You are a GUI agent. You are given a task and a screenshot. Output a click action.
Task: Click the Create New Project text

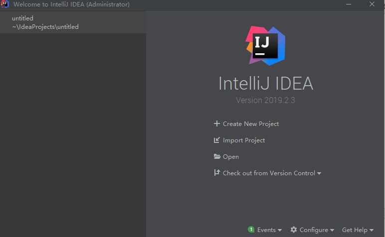(x=251, y=124)
